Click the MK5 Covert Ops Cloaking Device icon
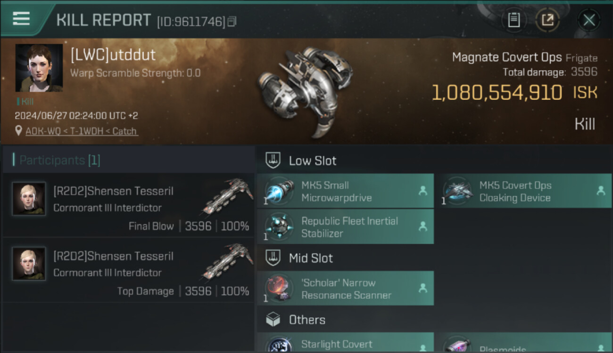 457,191
